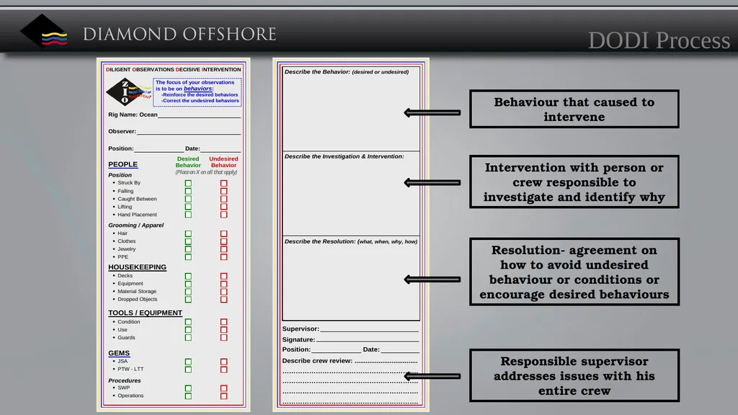Click the TOOLS / EQUIPMENT section heading

145,313
